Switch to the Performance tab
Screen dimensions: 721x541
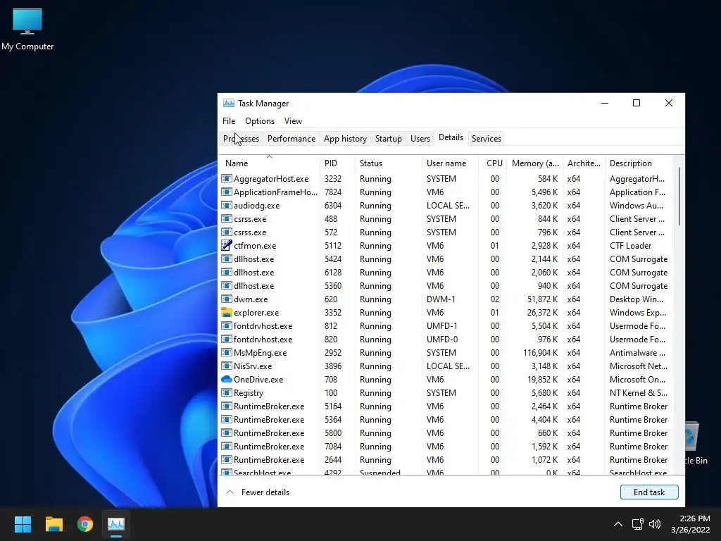[x=291, y=139]
